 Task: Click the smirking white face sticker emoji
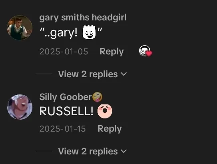89,32
